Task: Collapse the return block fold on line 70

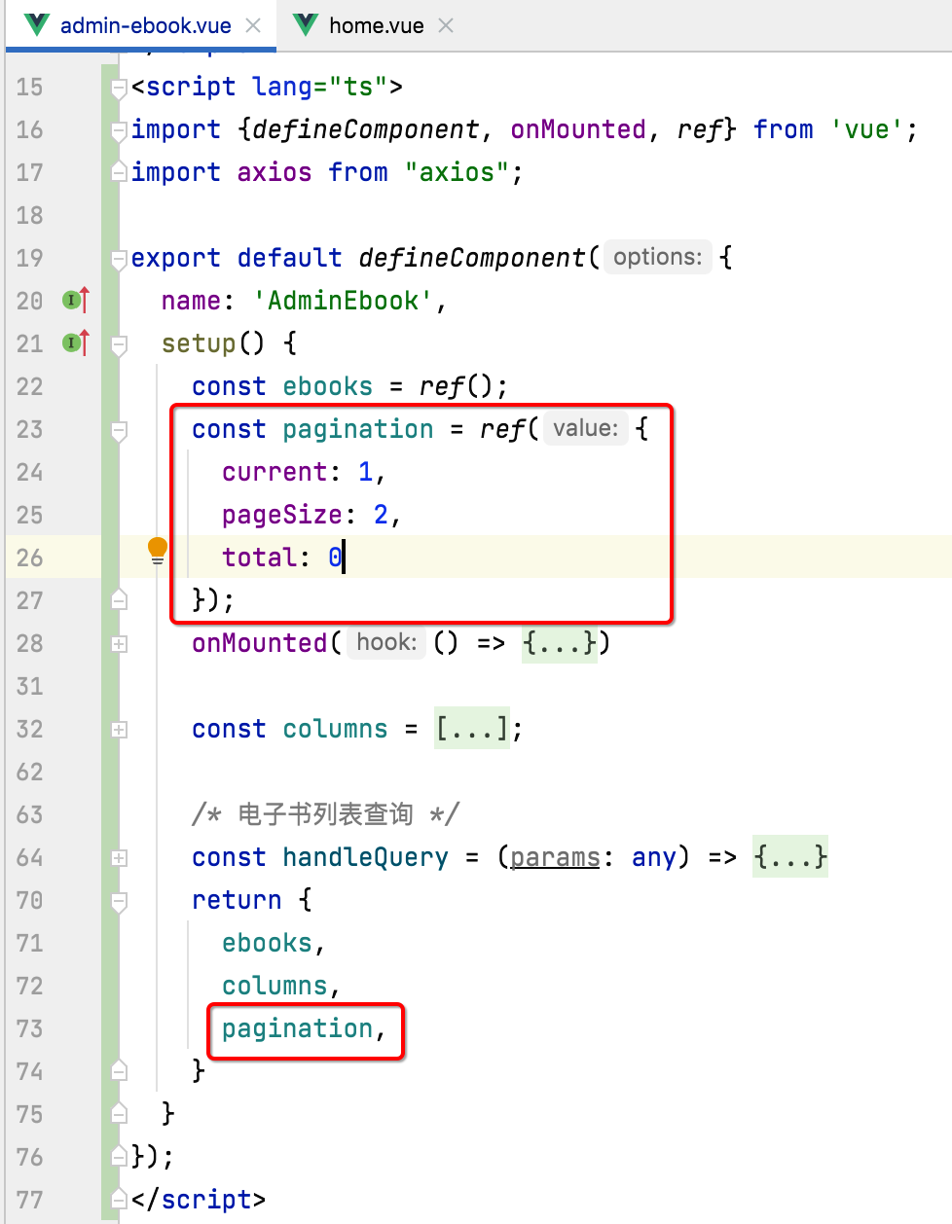Action: pyautogui.click(x=119, y=901)
